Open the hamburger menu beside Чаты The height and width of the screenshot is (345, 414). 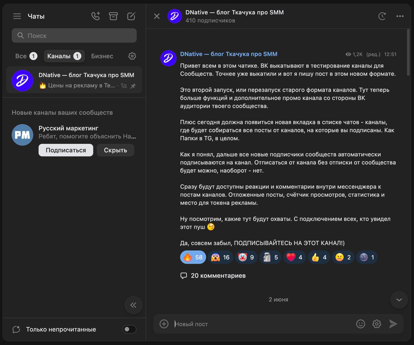click(x=17, y=16)
